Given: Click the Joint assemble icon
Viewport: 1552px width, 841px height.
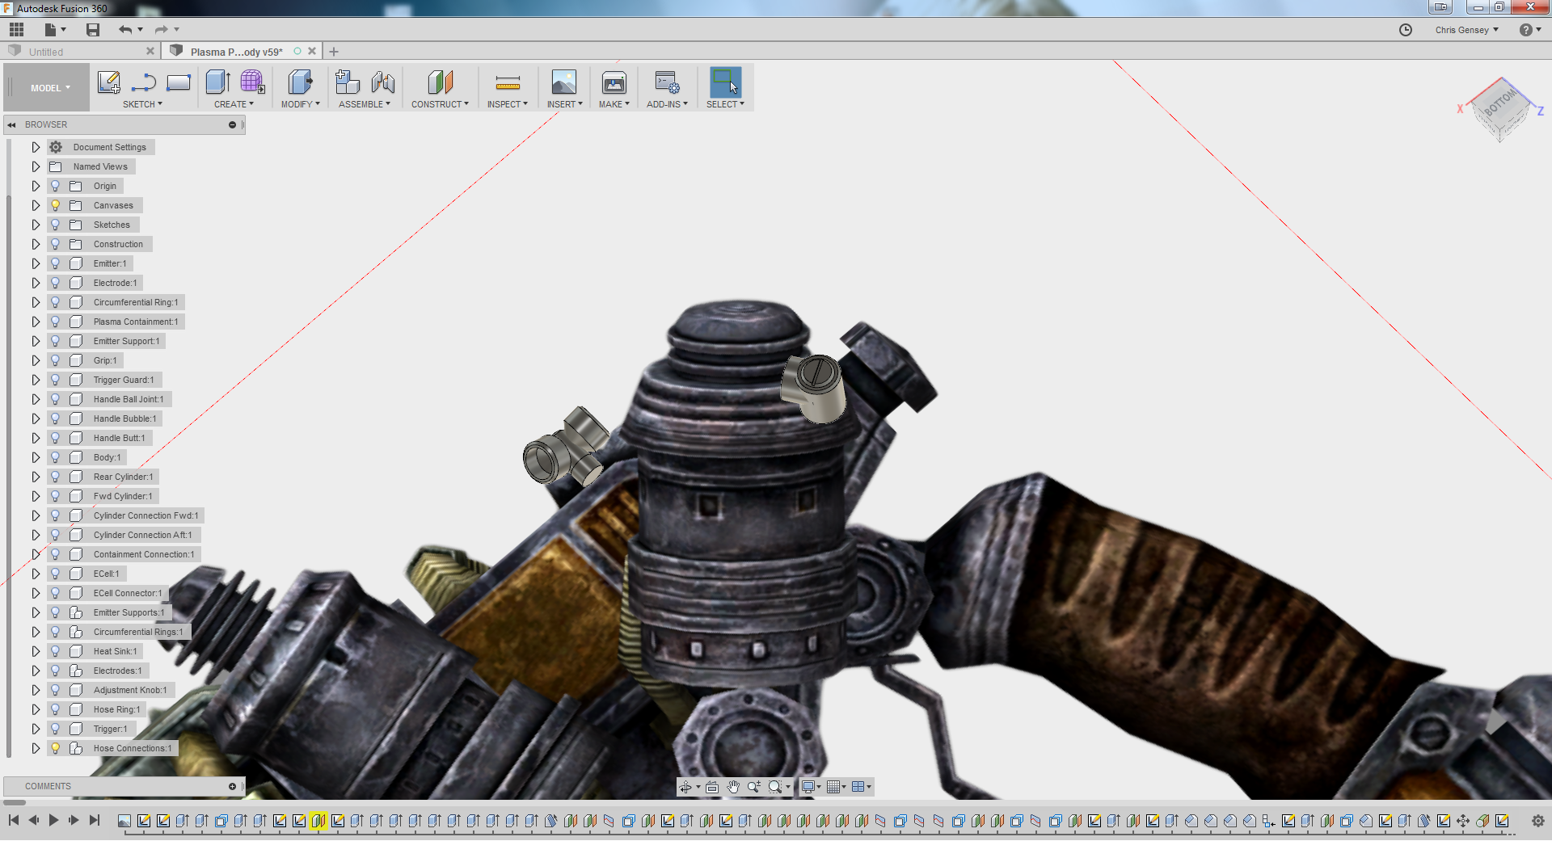Looking at the screenshot, I should [382, 82].
